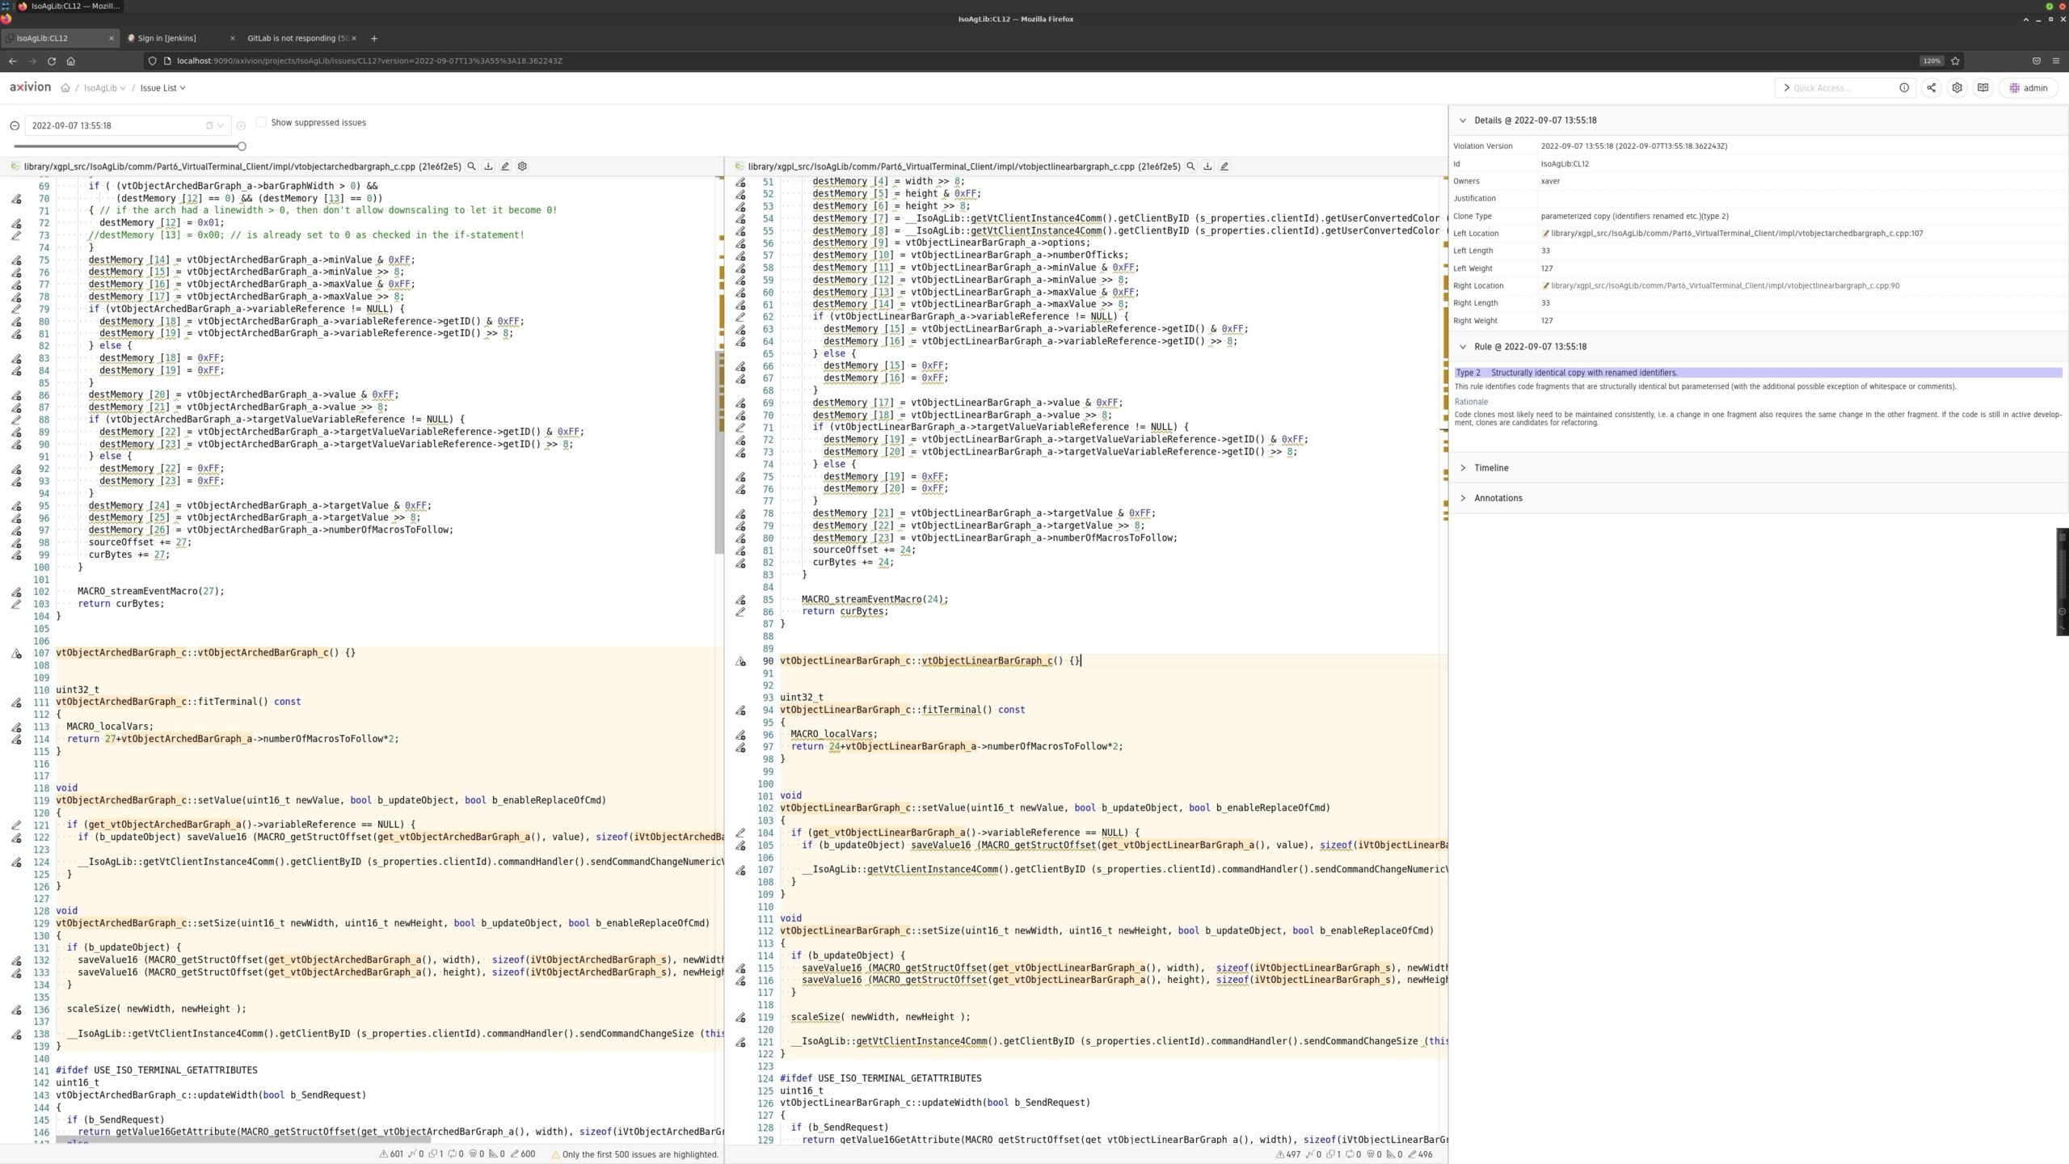Open Left Location file link
2069x1164 pixels.
[1736, 234]
